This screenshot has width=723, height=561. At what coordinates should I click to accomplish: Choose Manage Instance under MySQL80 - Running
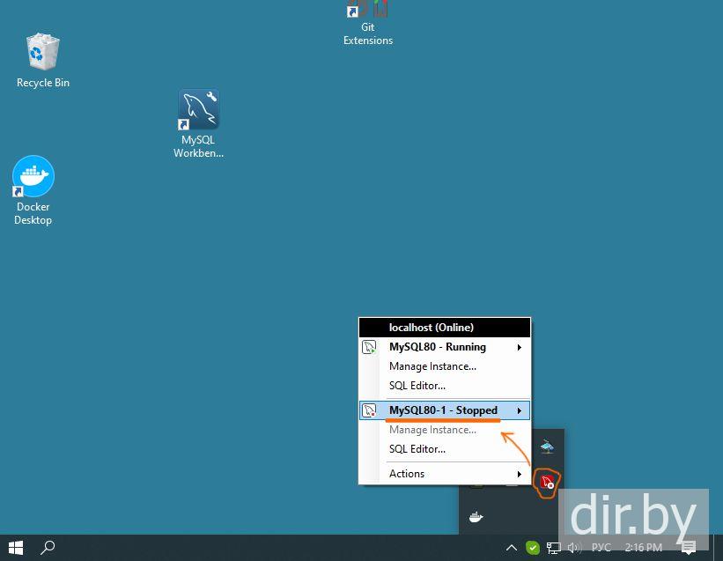[x=445, y=366]
